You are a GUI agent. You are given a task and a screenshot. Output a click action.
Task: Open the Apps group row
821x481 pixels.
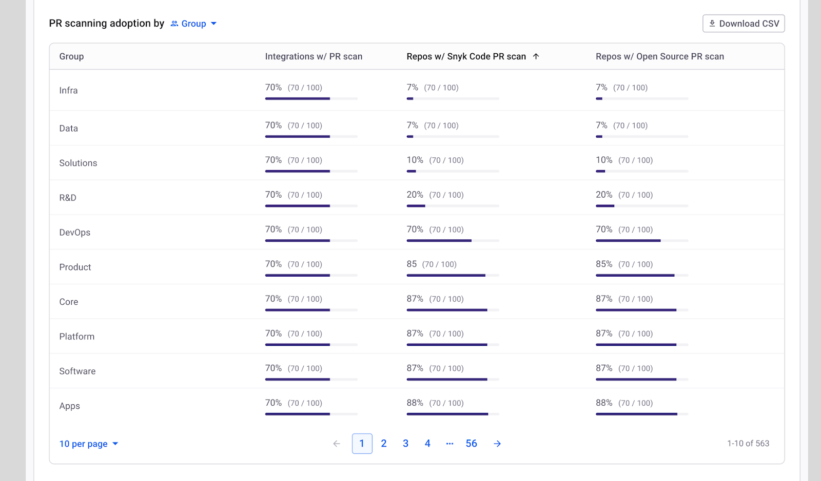70,406
